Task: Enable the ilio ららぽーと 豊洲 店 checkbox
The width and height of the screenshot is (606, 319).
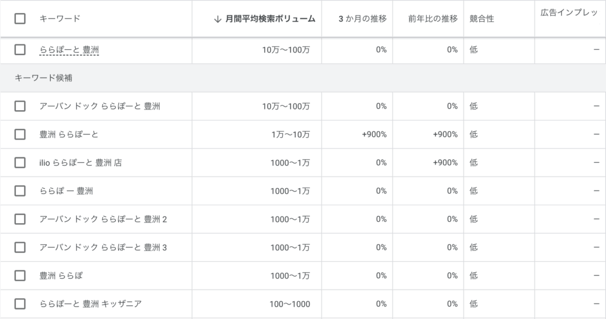Action: (x=20, y=163)
